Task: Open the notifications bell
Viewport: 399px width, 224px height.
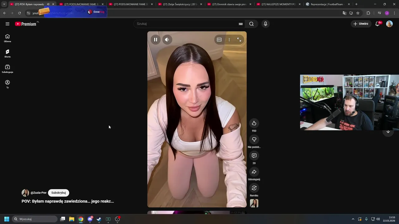Action: 377,24
